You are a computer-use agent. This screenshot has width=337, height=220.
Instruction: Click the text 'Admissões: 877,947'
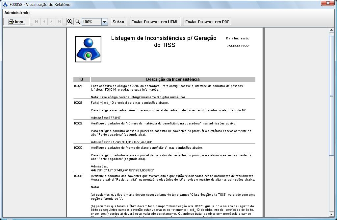[x=106, y=118]
